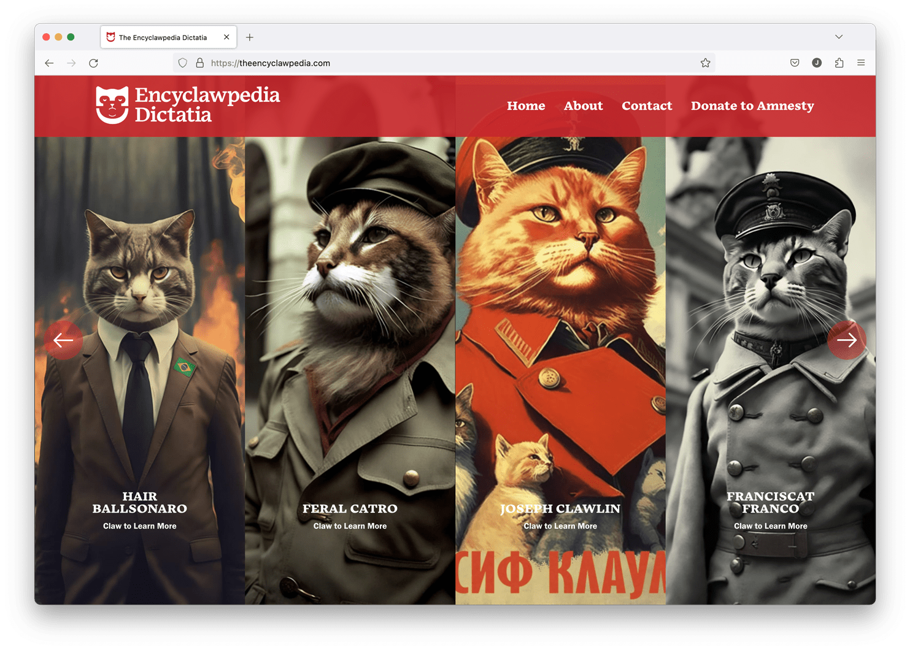This screenshot has height=650, width=910.
Task: Click Claw to Learn More under Catro
Action: [350, 526]
